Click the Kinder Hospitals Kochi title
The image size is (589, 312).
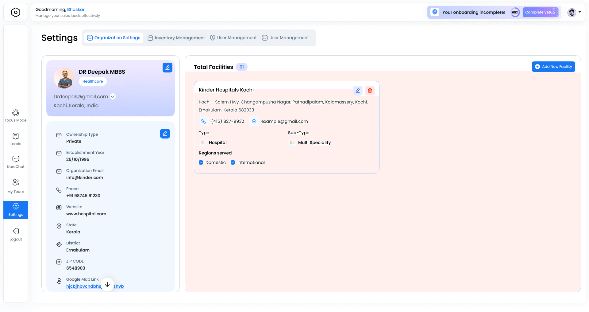(x=226, y=90)
